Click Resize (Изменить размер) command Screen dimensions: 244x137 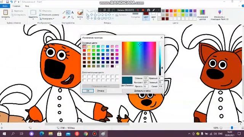tap(49, 15)
